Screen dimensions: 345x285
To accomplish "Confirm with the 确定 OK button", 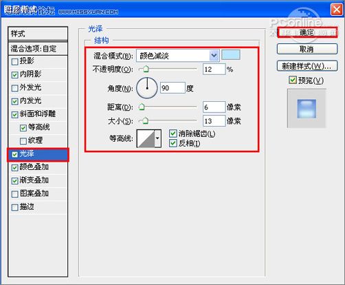I will point(307,32).
